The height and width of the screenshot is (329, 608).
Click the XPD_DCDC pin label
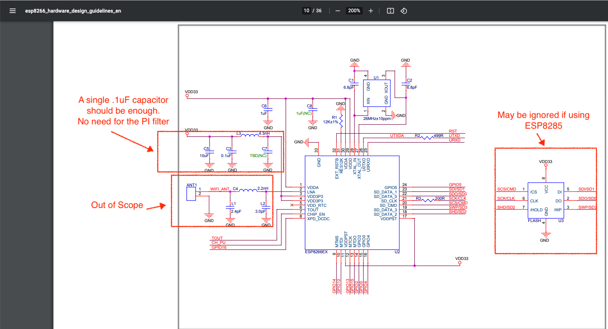318,219
